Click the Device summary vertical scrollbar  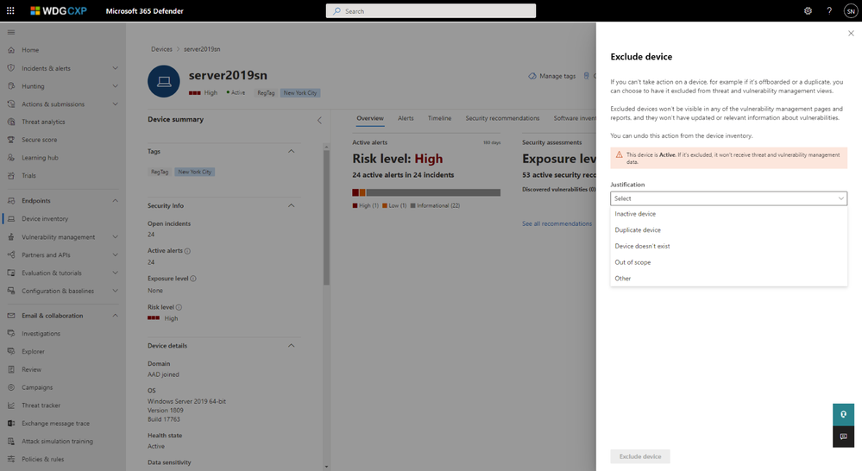(x=326, y=217)
